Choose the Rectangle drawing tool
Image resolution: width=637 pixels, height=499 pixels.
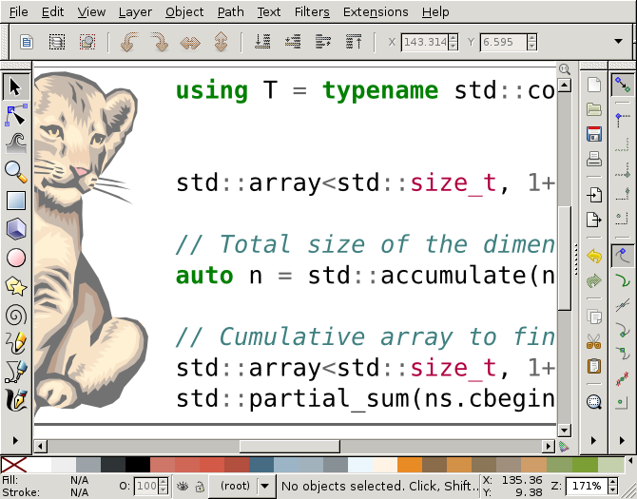click(15, 200)
